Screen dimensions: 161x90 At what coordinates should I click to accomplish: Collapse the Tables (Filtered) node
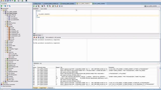coord(5,15)
